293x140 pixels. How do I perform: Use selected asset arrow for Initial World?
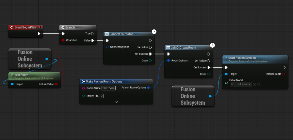click(255, 84)
